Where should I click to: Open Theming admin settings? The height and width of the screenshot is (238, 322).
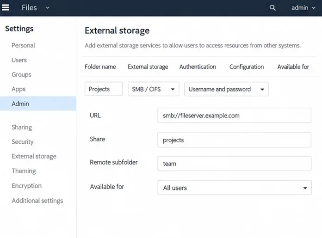(24, 171)
